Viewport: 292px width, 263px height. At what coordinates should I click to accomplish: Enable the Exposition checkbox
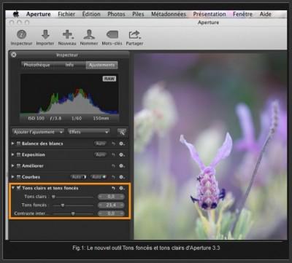(18, 155)
